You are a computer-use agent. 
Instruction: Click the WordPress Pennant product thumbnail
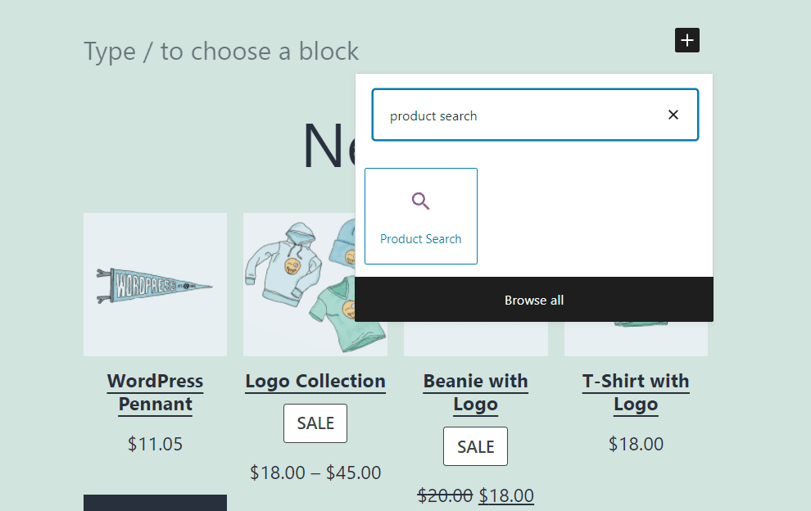[155, 284]
